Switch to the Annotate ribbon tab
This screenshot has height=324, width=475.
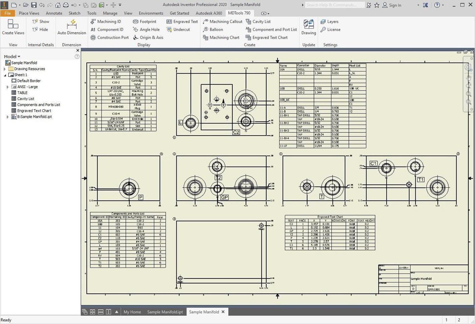[54, 13]
